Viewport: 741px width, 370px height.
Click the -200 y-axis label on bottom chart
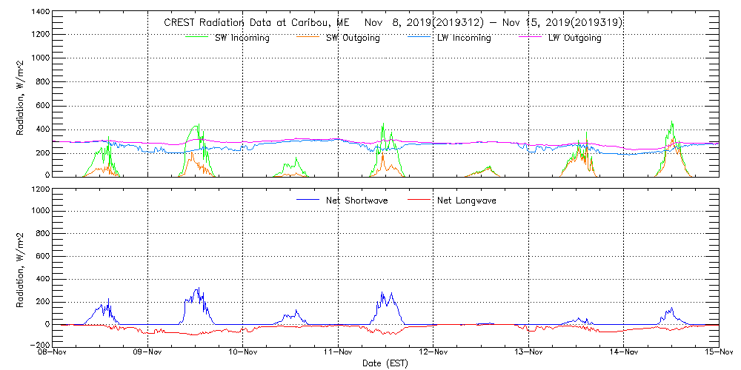click(39, 345)
